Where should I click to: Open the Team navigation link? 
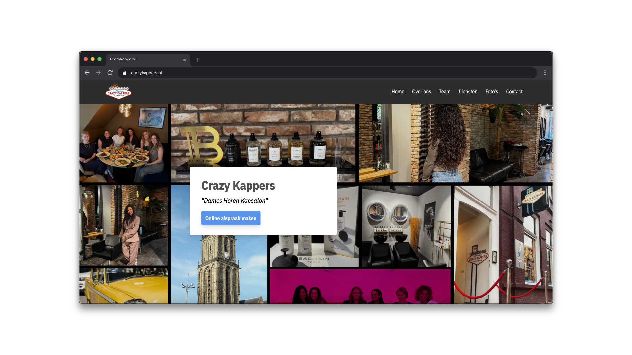click(x=444, y=92)
